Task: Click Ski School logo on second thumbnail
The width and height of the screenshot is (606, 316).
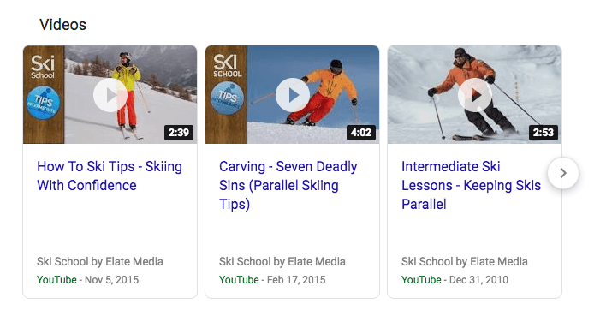Action: coord(227,66)
